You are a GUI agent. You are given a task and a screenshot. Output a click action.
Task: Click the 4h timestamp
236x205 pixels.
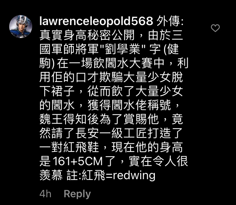(x=45, y=194)
